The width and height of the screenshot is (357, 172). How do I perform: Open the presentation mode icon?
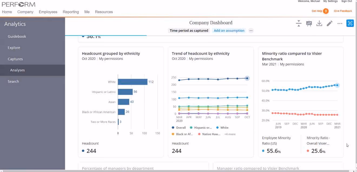309,23
